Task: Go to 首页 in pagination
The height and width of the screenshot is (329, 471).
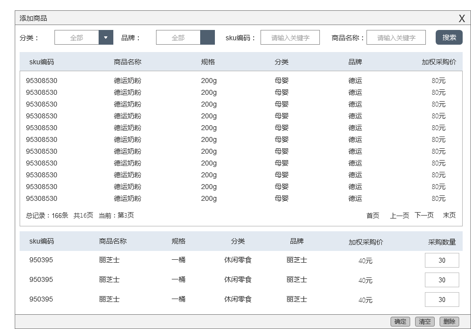Action: pos(373,216)
